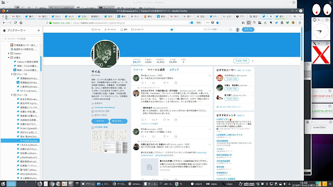Switch to the メディア tab on profile

point(174,70)
